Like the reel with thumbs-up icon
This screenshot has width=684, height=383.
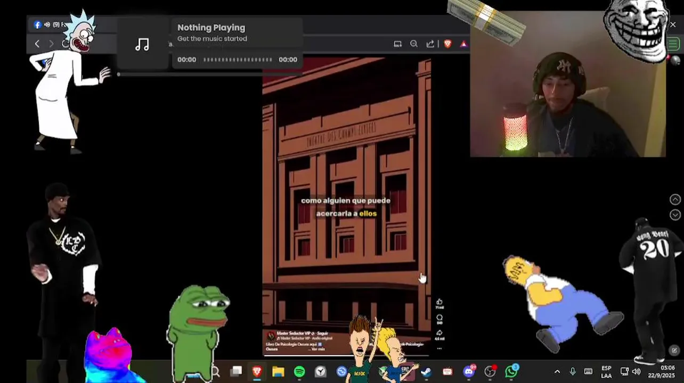click(x=439, y=302)
